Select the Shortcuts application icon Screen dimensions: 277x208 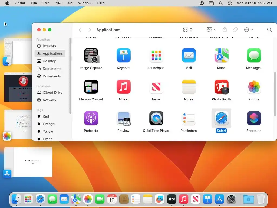(x=254, y=118)
